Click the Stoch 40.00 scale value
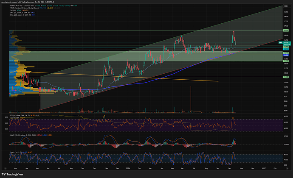Image resolution: width=293 pixels, height=178 pixels. coord(286,160)
